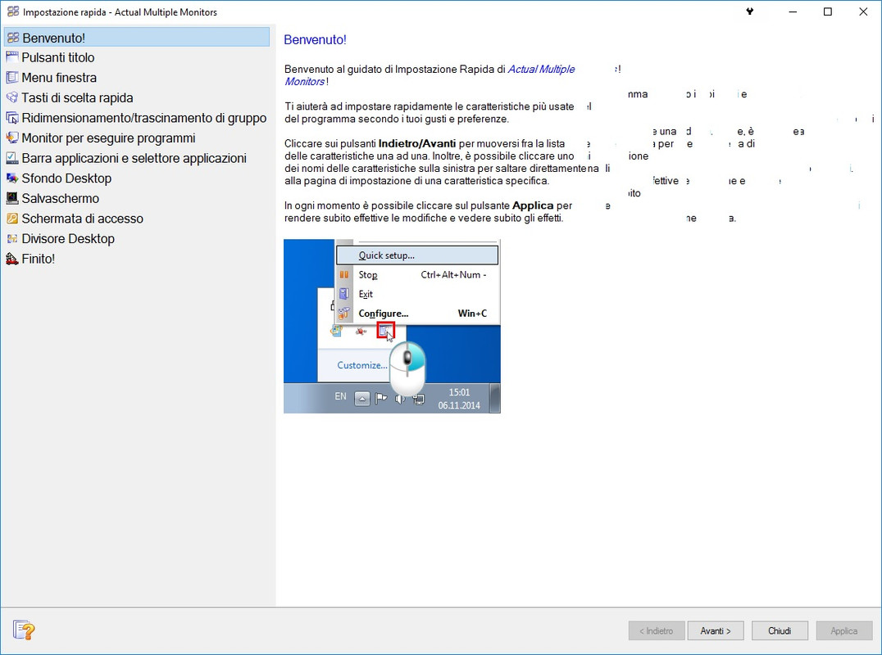Go to Salvaschermo page

pos(60,198)
